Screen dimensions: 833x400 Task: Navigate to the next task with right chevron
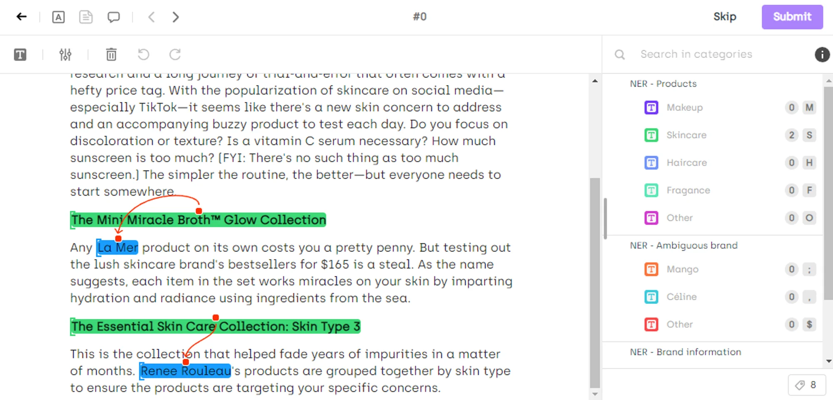point(175,17)
